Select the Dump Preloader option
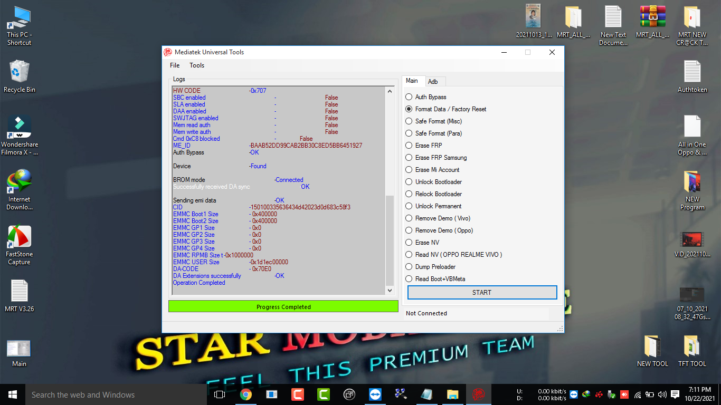This screenshot has height=405, width=721. [x=430, y=267]
